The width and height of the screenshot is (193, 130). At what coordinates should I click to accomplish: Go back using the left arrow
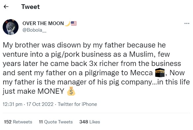pyautogui.click(x=6, y=7)
